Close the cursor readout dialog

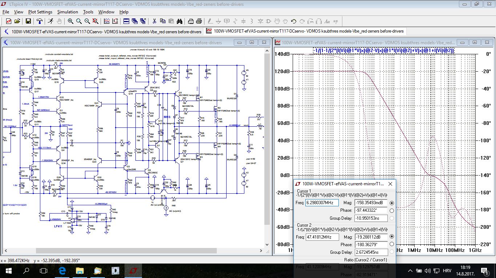pos(390,184)
